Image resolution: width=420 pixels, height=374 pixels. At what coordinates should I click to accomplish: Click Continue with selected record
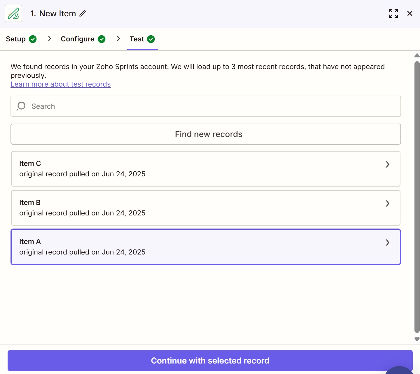[210, 361]
